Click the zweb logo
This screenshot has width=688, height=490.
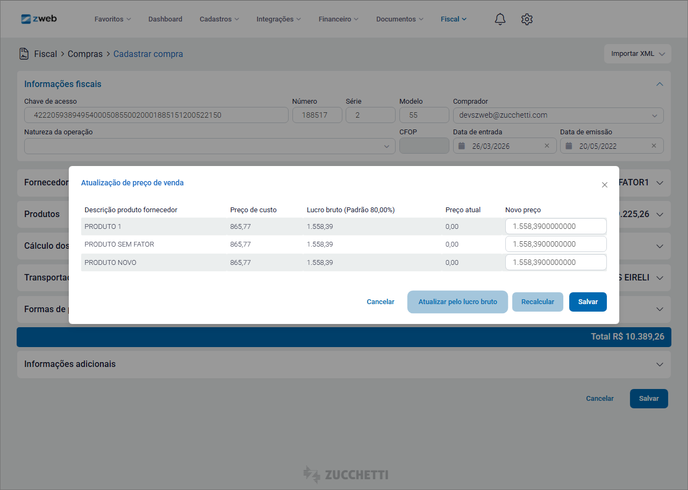click(x=39, y=19)
